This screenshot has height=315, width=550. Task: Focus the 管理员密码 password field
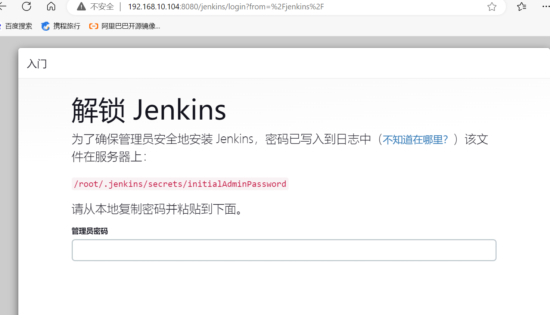(x=284, y=250)
